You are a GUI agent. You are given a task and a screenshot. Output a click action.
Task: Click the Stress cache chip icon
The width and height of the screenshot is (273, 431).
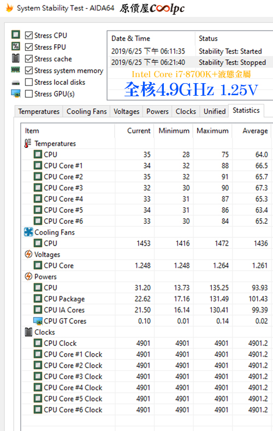tap(16, 58)
